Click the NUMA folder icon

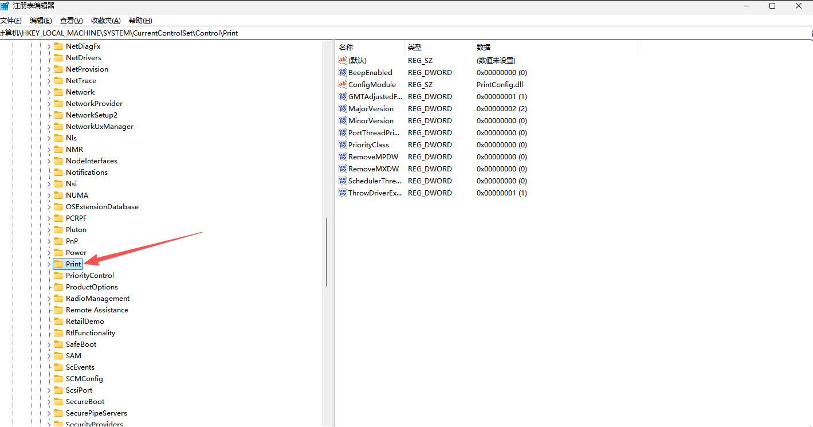point(60,195)
